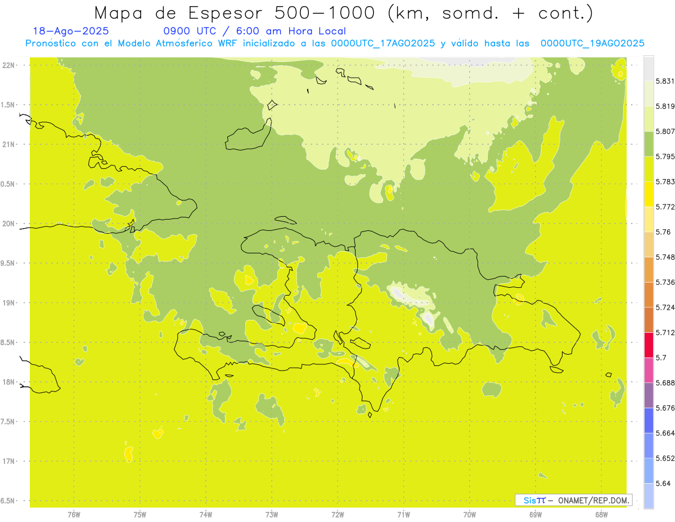This screenshot has width=675, height=522.
Task: Click the legend value 5.819
Action: [x=665, y=106]
